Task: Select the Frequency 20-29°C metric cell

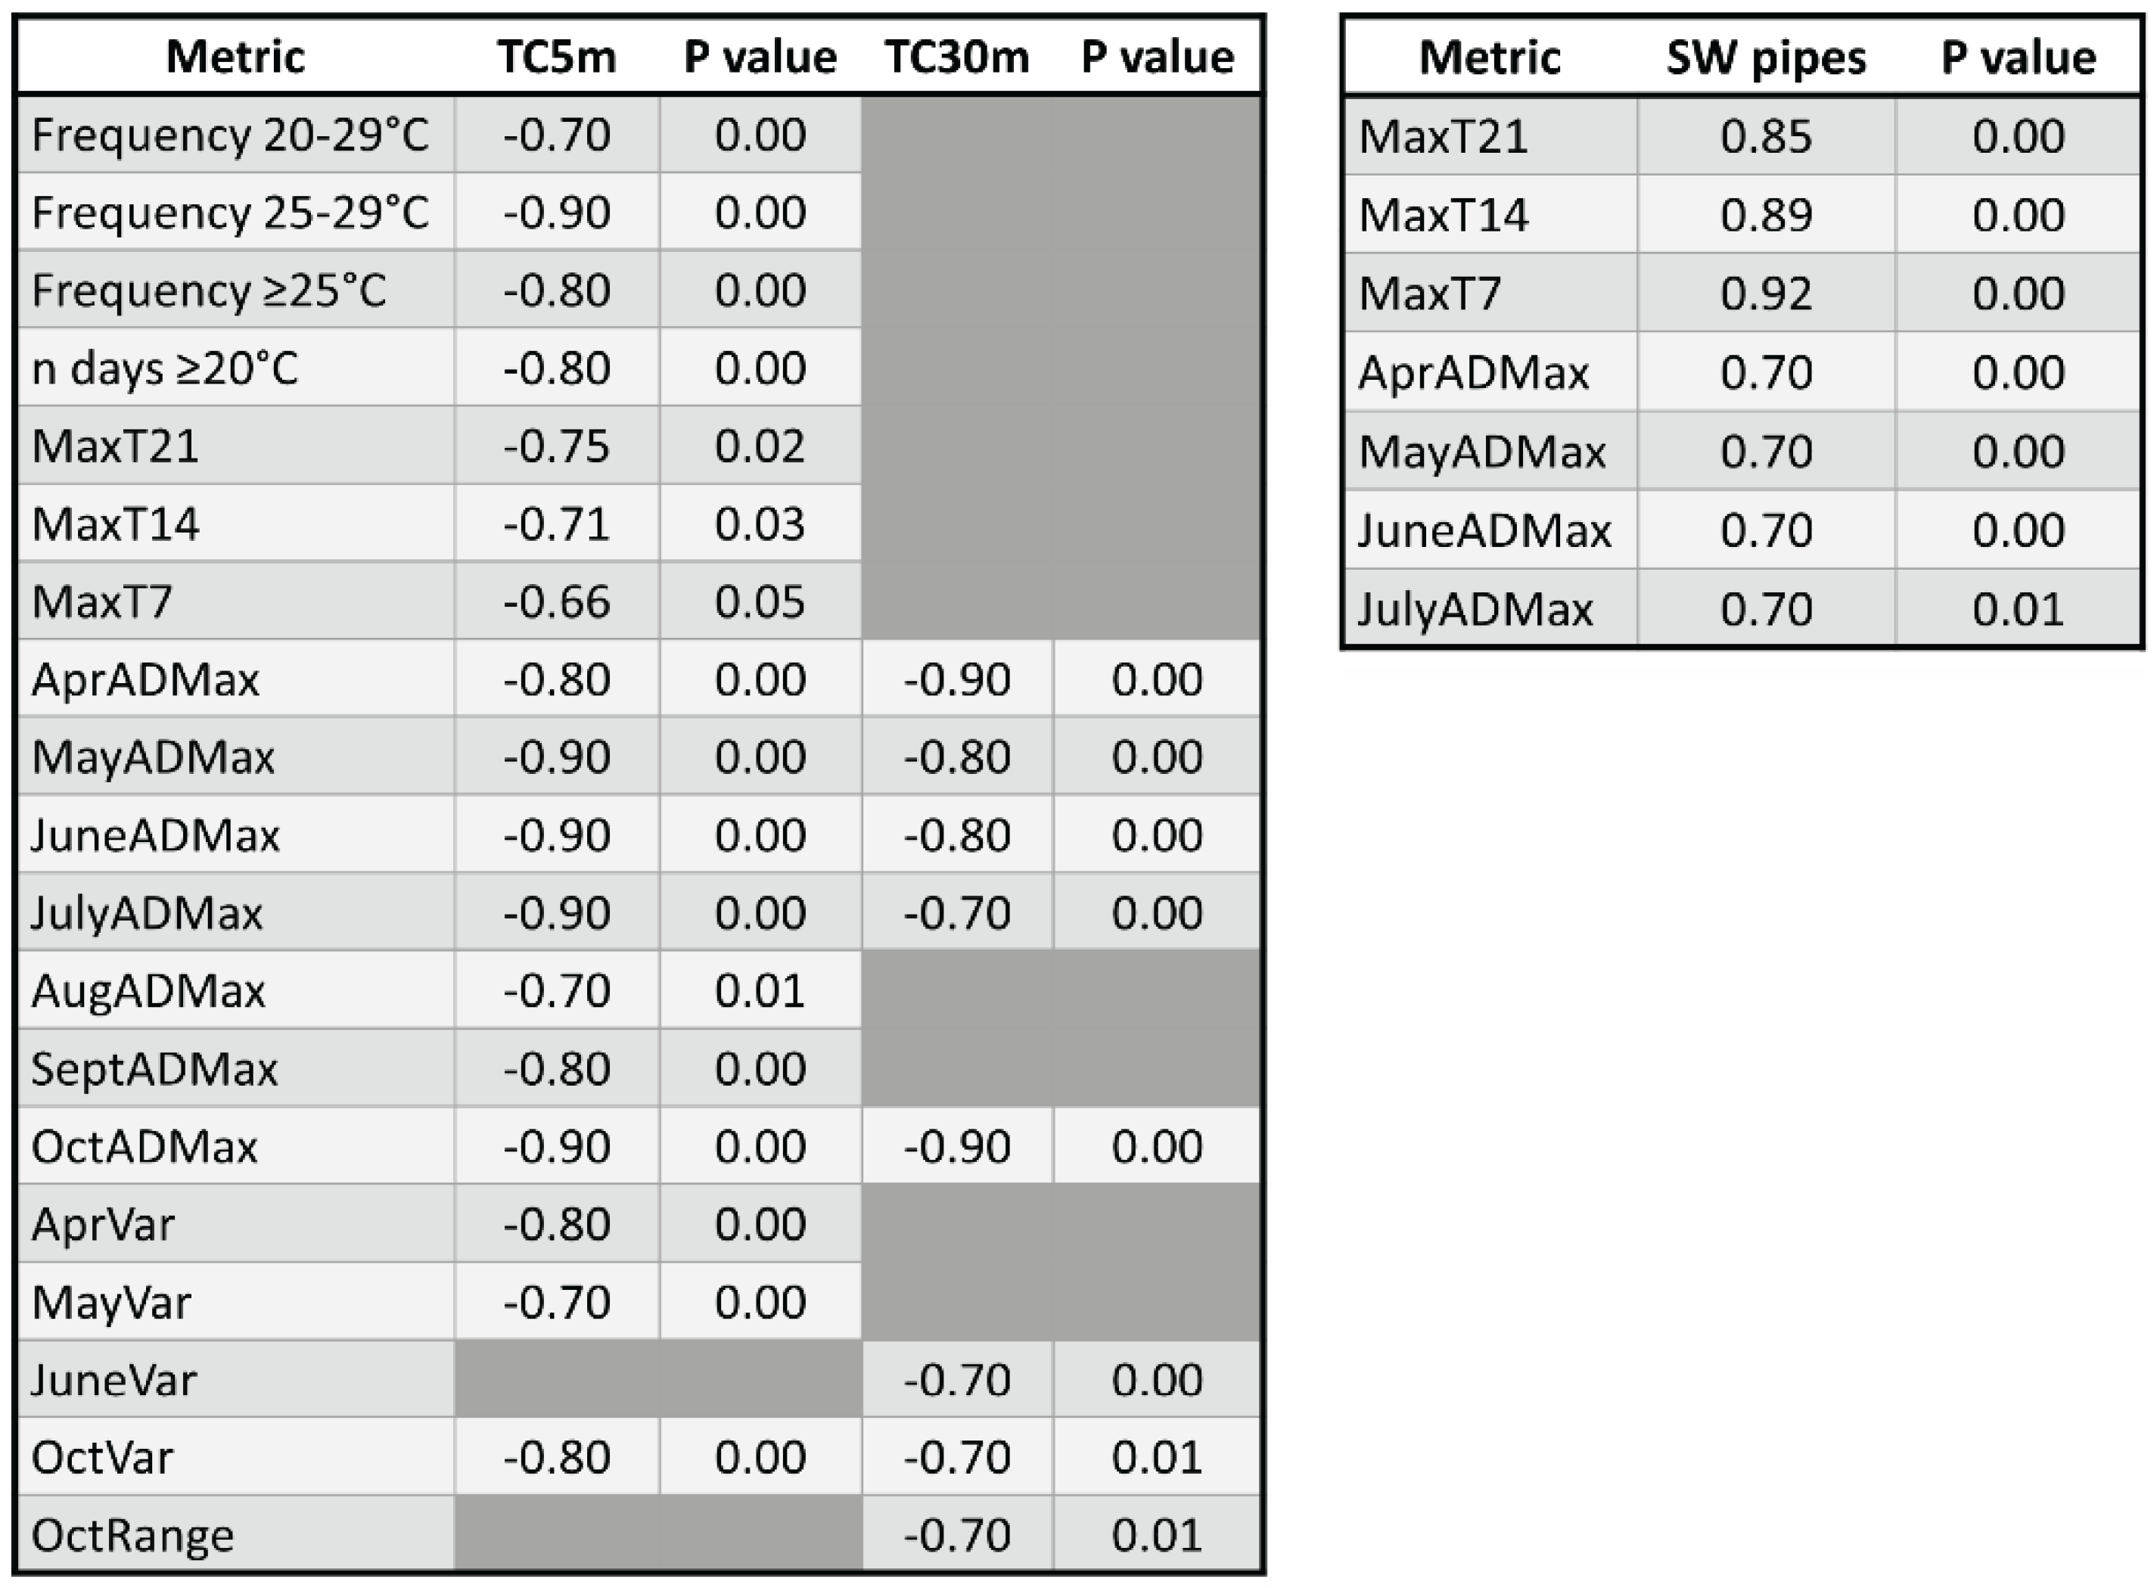Action: (x=231, y=135)
